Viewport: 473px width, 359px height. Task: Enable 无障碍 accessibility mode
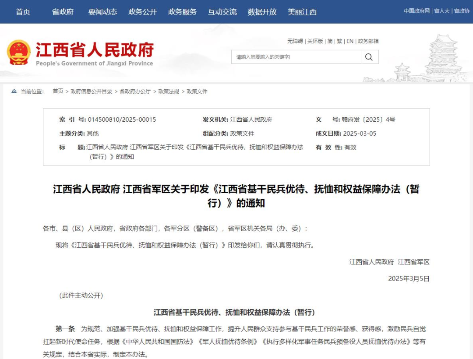295,41
